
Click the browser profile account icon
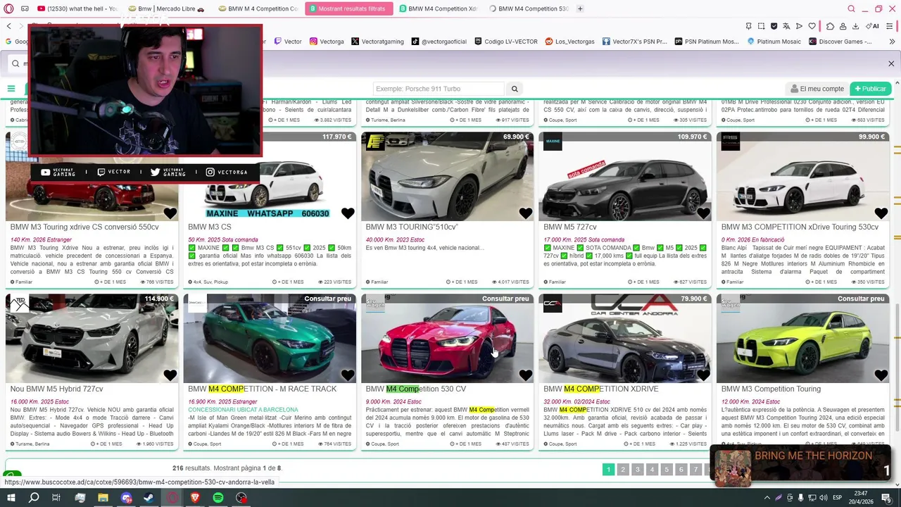(843, 26)
